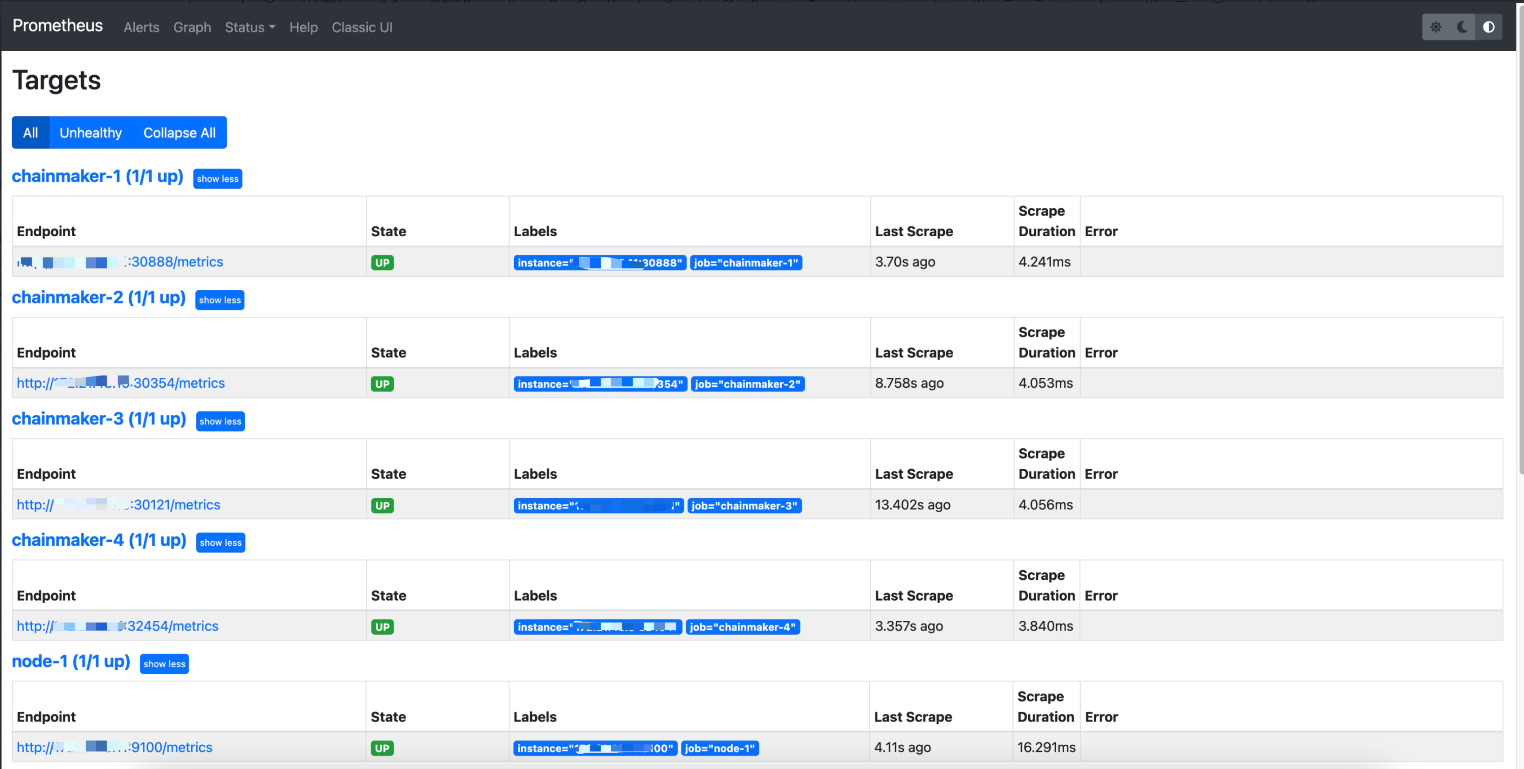The image size is (1524, 769).
Task: Filter targets by Unhealthy
Action: coord(91,133)
